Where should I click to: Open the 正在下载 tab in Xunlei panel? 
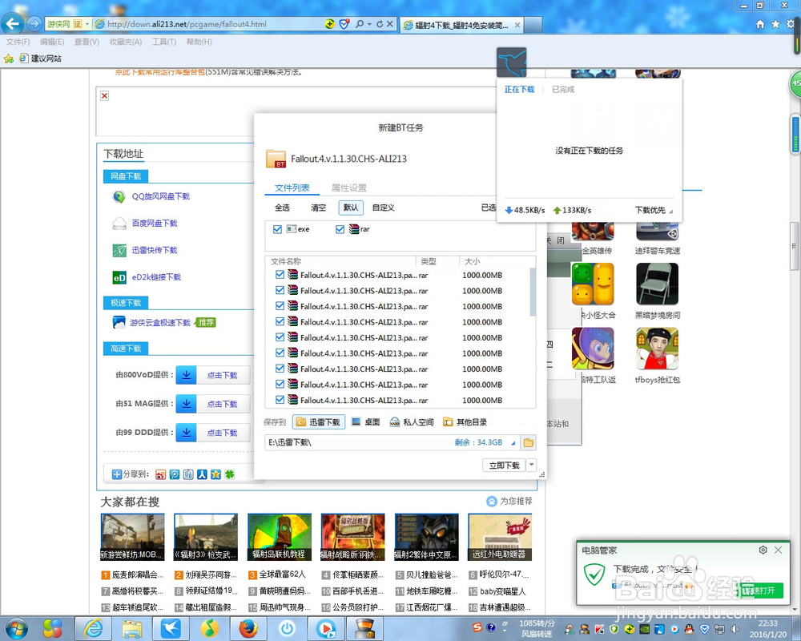tap(519, 89)
